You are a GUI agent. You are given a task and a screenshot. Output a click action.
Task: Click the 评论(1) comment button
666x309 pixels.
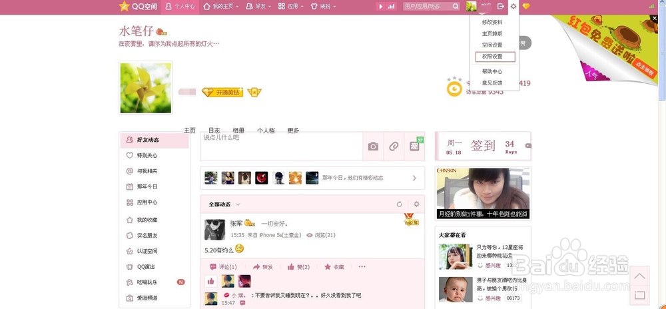point(223,267)
